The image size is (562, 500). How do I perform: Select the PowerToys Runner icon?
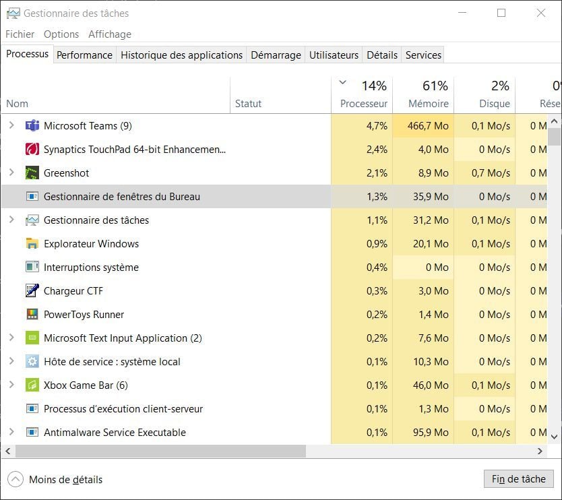click(32, 315)
